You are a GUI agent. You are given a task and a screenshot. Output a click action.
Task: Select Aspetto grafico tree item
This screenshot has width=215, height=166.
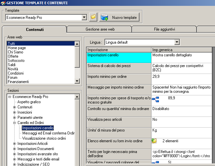coord(29,102)
